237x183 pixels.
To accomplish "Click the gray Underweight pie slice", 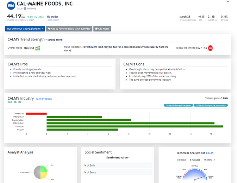I will click(37, 172).
